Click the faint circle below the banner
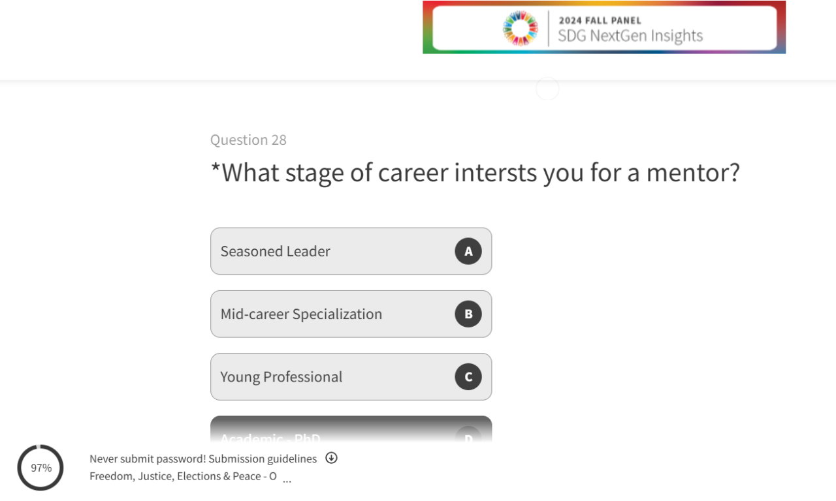The height and width of the screenshot is (501, 836). point(547,89)
